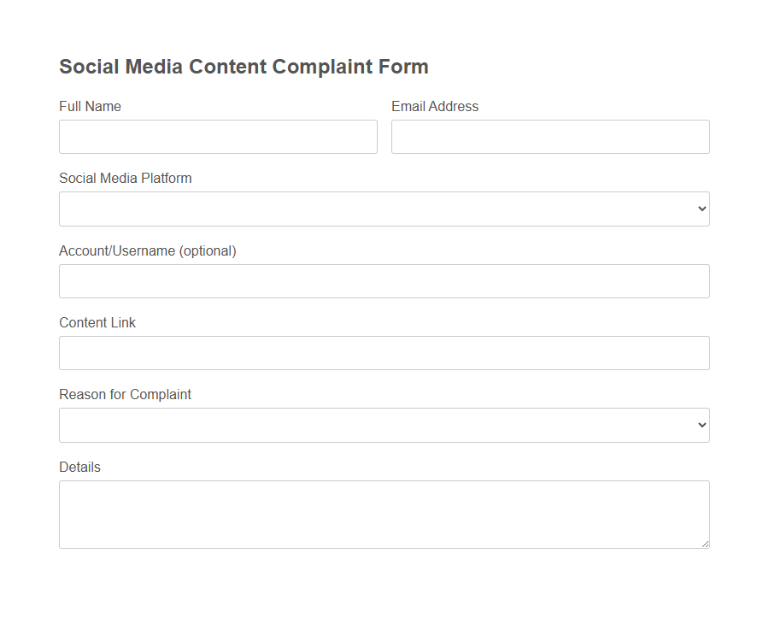Click the Account/Username (optional) label

point(148,250)
